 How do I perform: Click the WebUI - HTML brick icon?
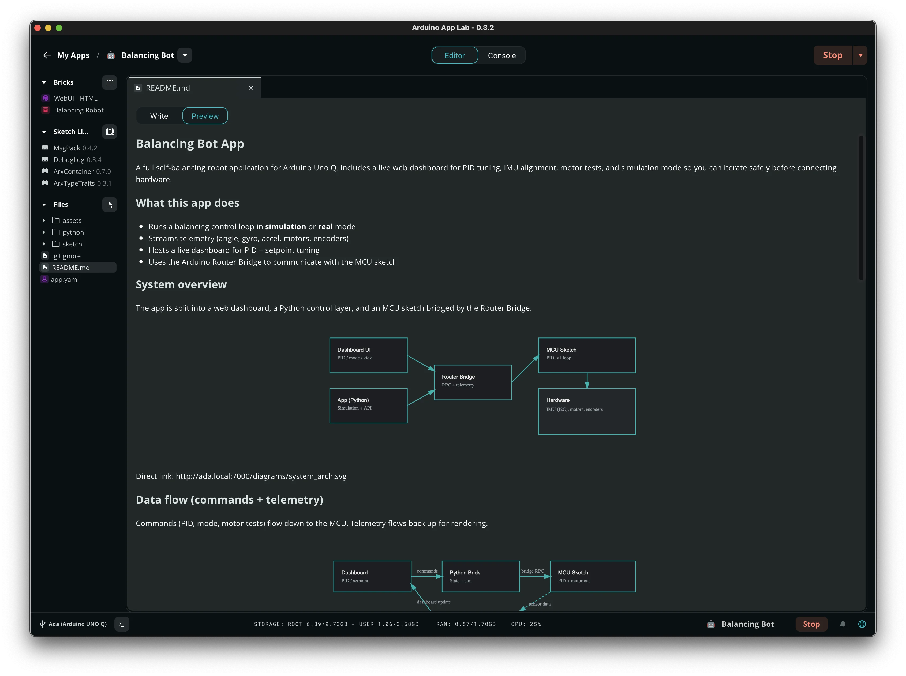tap(46, 98)
